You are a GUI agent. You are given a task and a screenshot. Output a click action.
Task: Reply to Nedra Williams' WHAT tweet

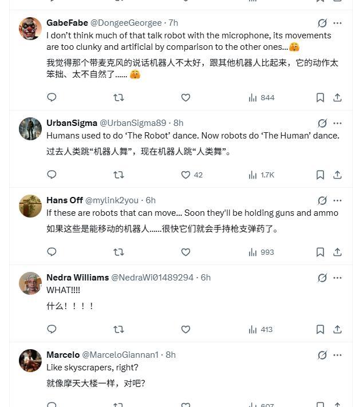pos(52,329)
